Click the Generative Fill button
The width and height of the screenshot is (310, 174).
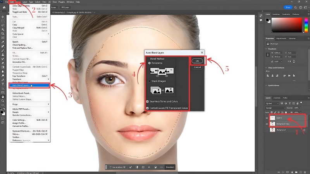pos(118,167)
